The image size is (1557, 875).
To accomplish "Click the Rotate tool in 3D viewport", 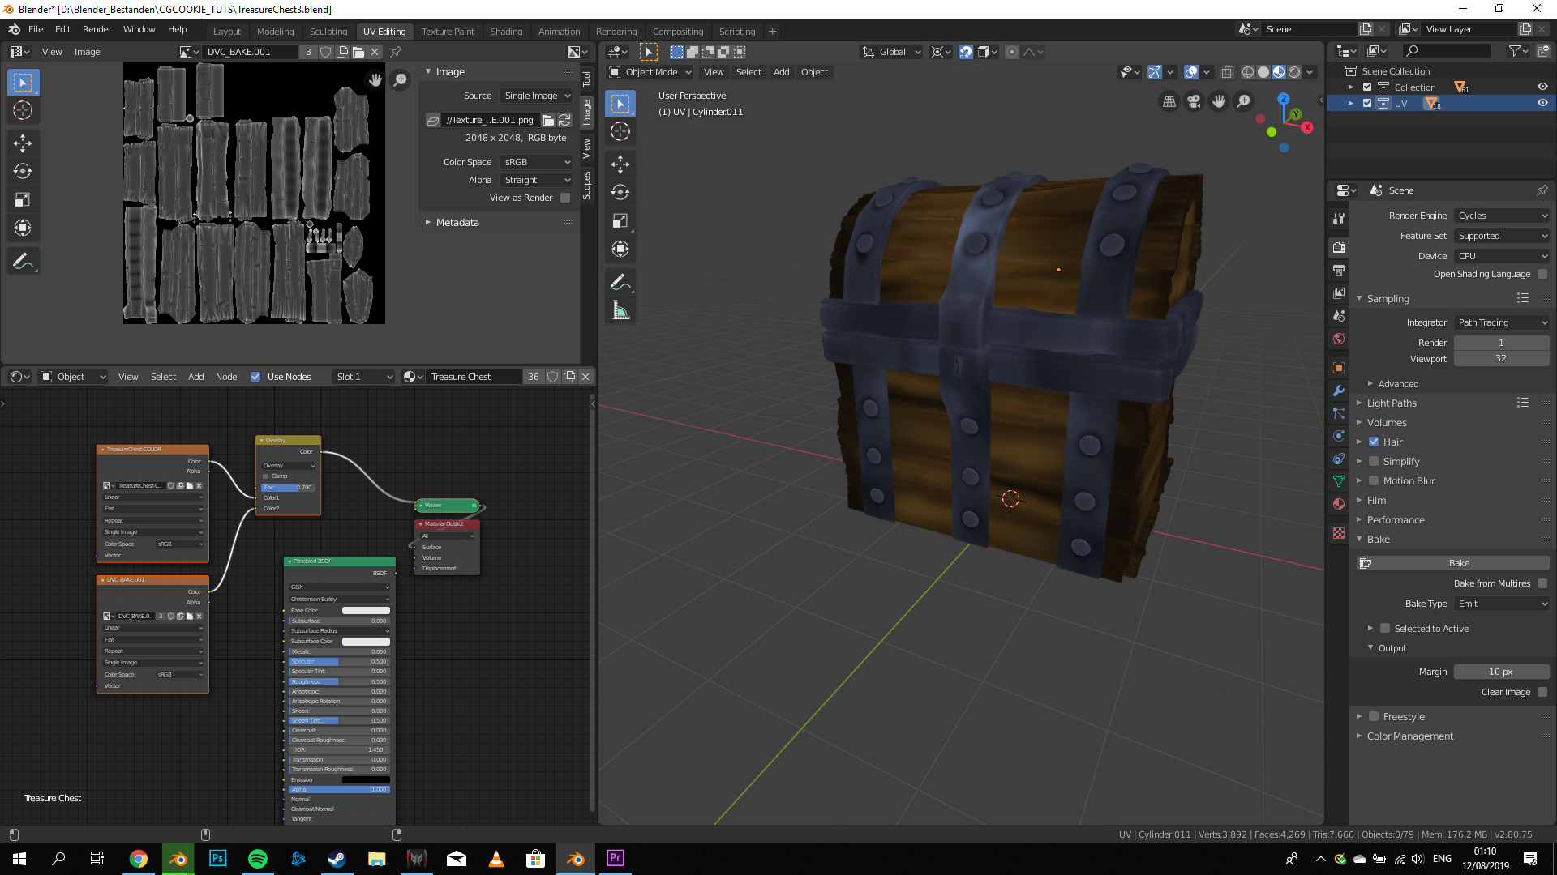I will pyautogui.click(x=620, y=192).
